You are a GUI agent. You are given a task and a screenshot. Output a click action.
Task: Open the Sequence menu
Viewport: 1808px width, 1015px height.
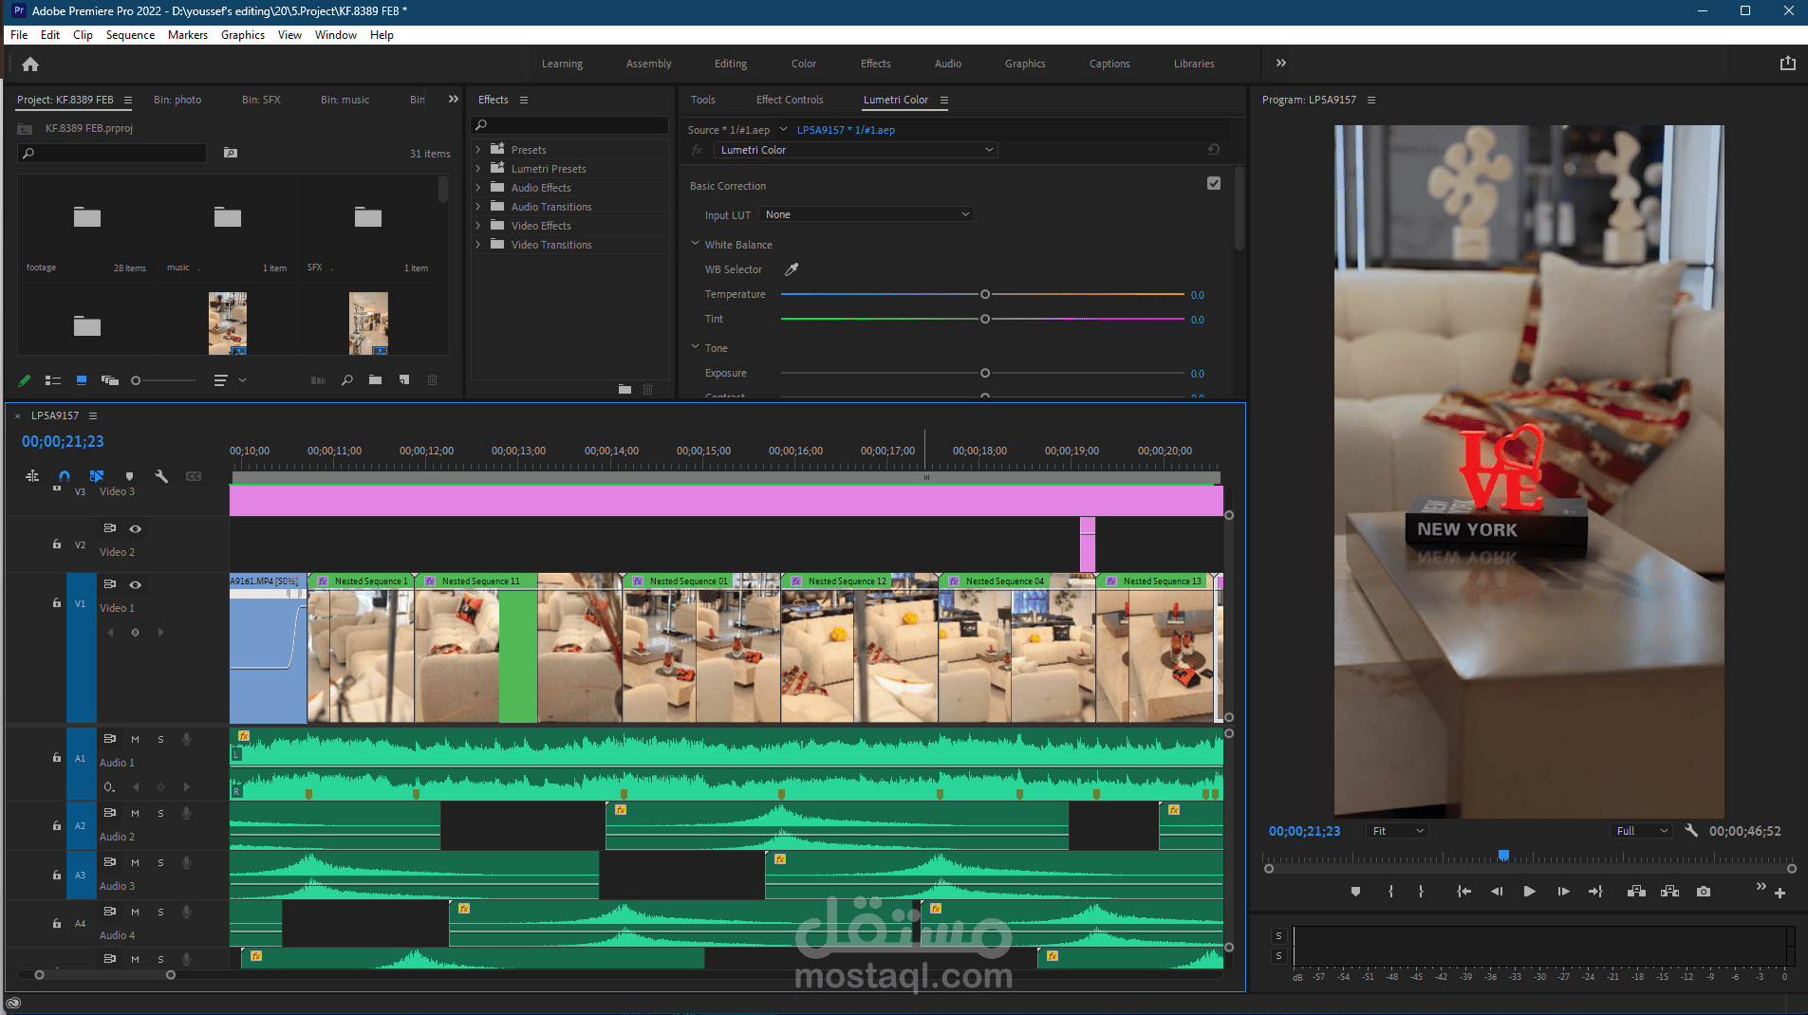tap(130, 35)
